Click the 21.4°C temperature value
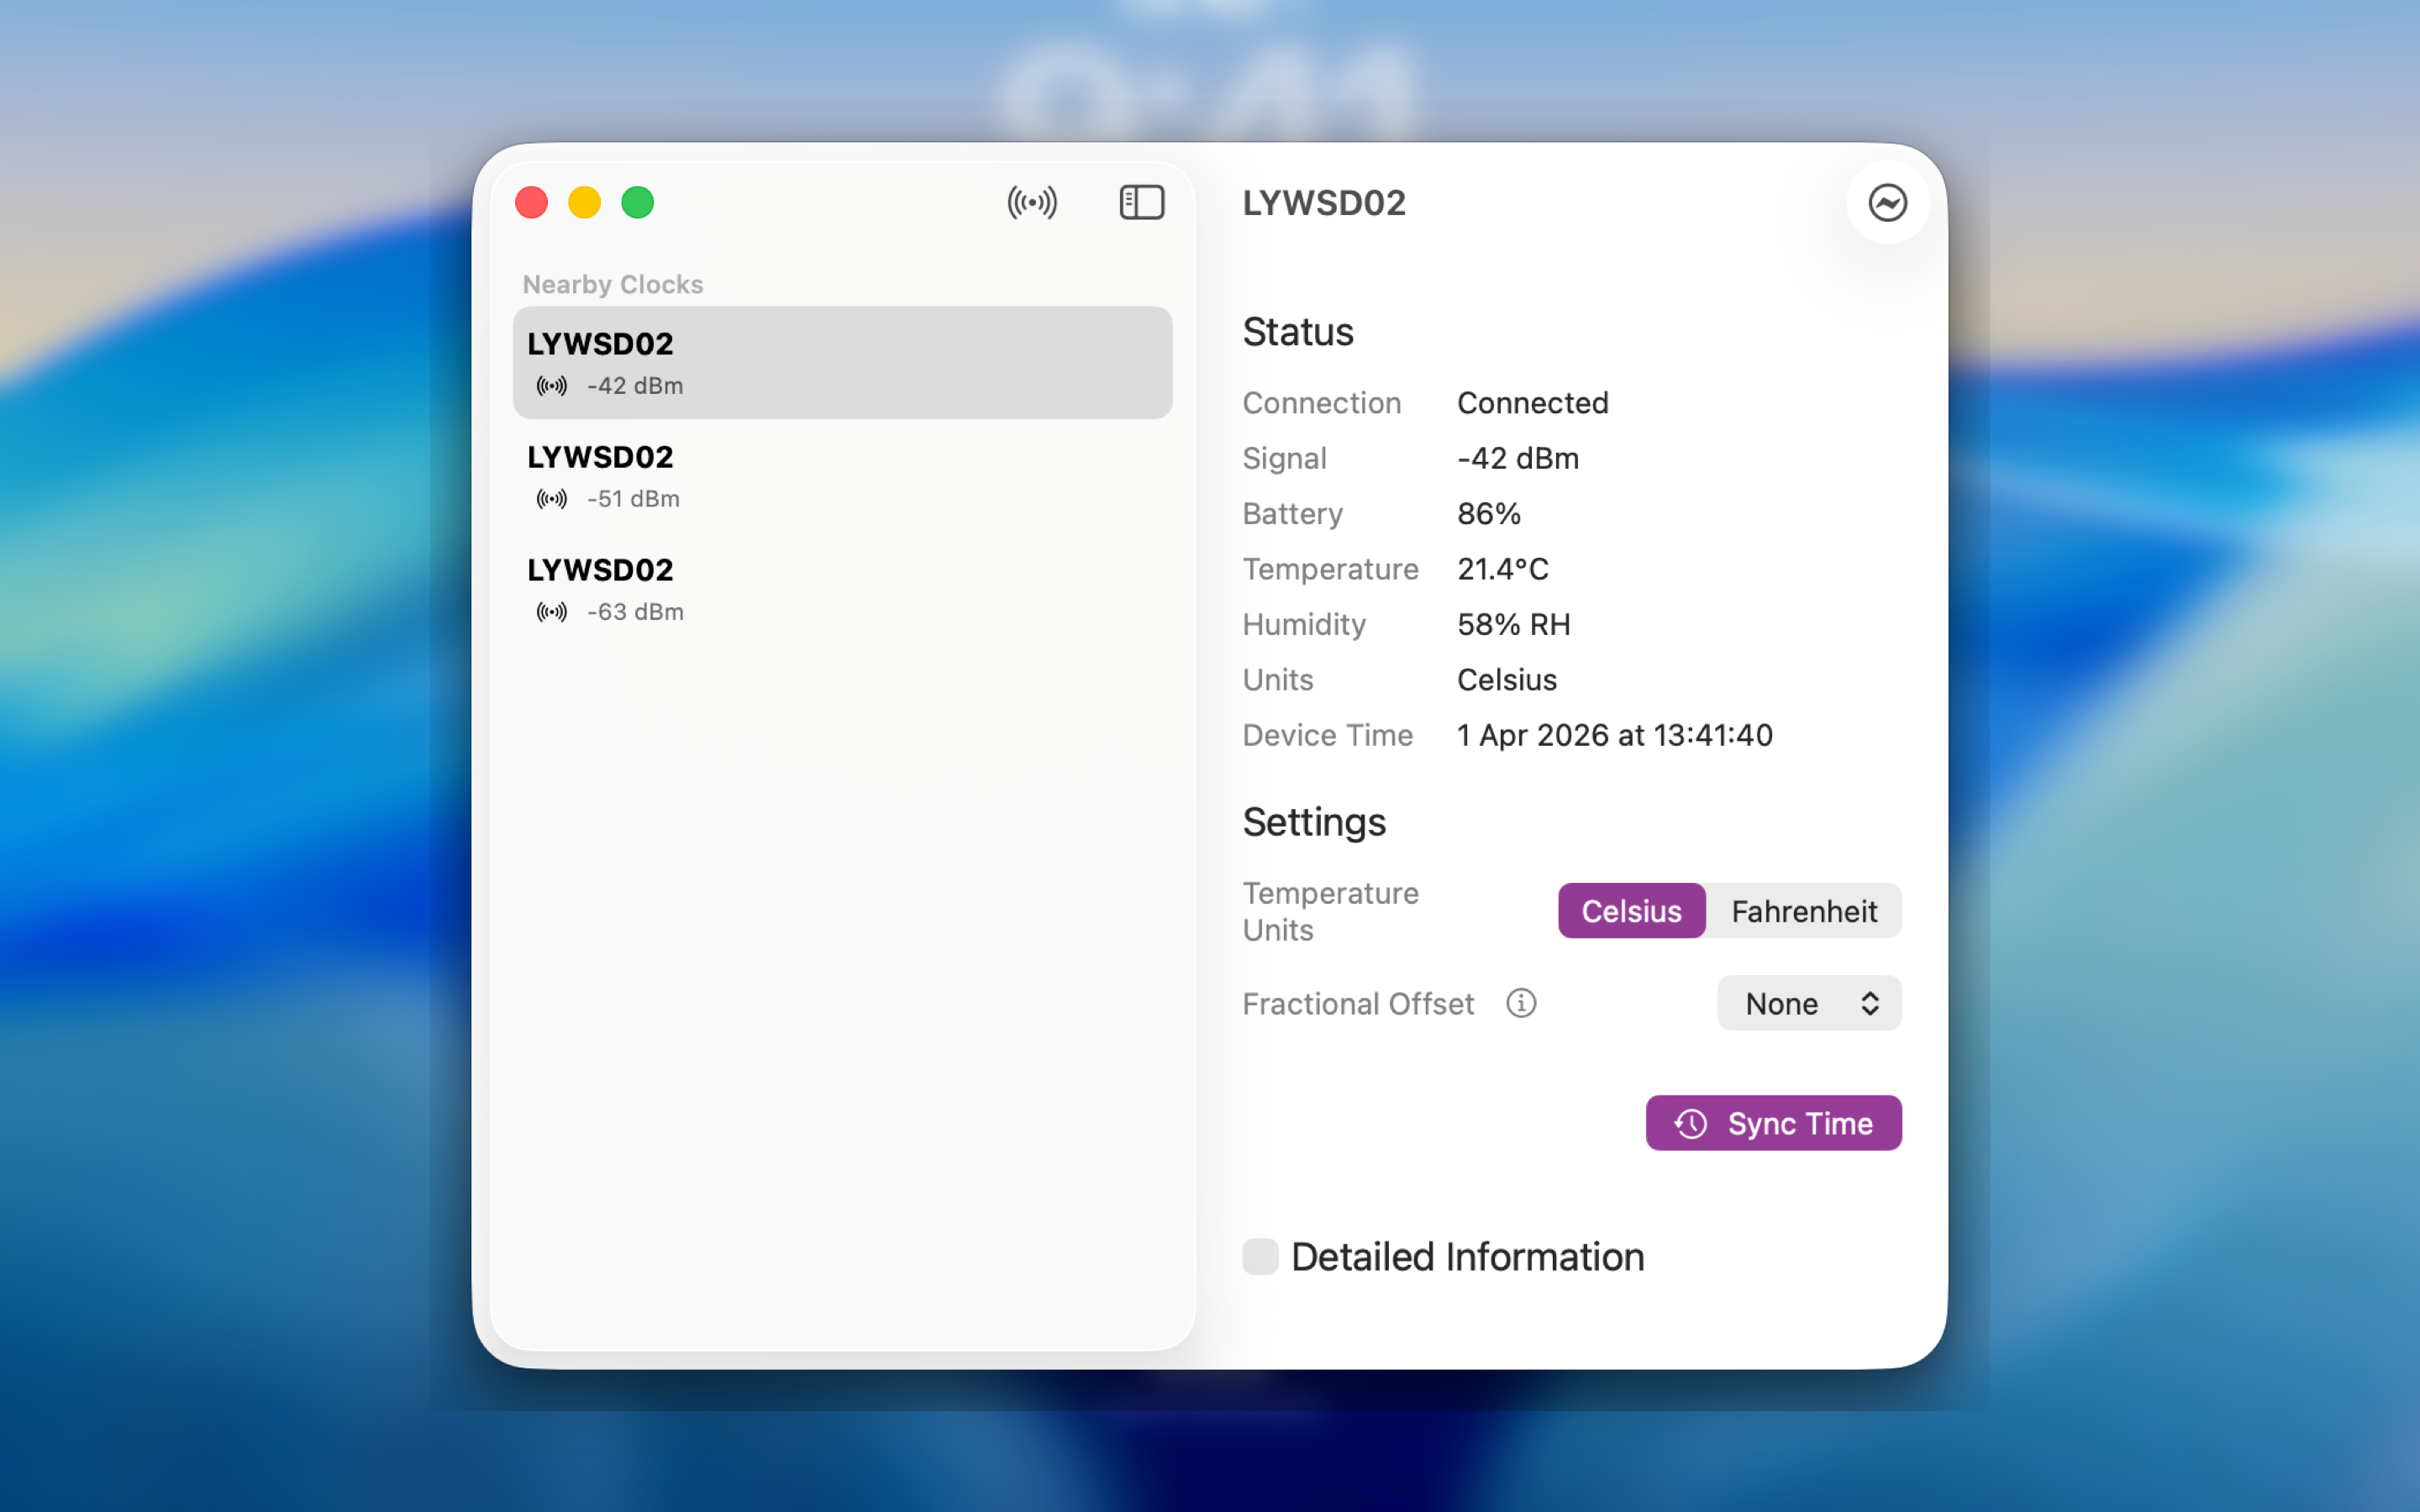 1502,569
